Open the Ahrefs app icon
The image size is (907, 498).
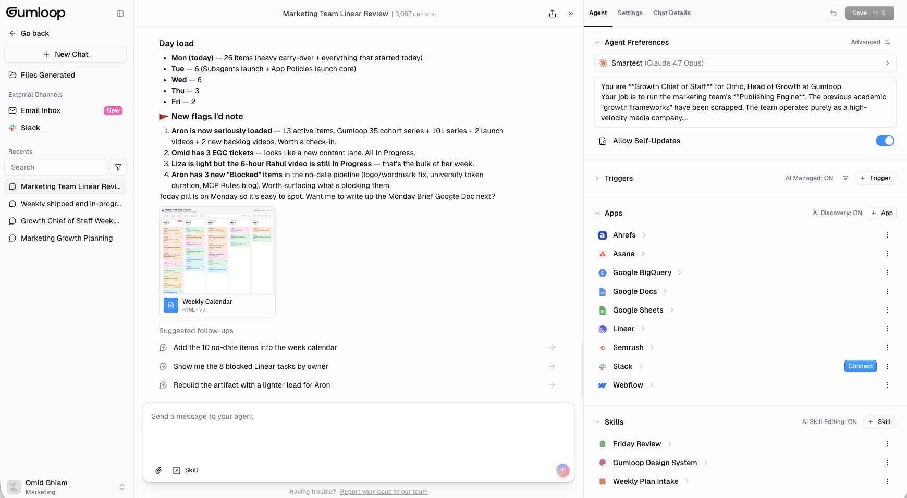point(603,235)
